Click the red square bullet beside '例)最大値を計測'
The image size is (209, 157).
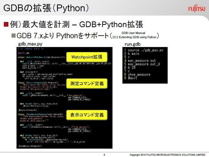(x=6, y=24)
